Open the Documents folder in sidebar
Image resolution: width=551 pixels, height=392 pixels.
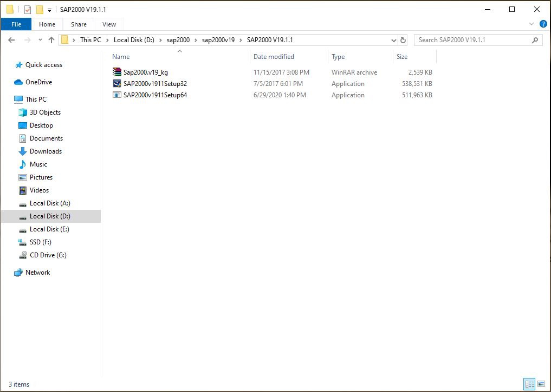click(x=46, y=138)
